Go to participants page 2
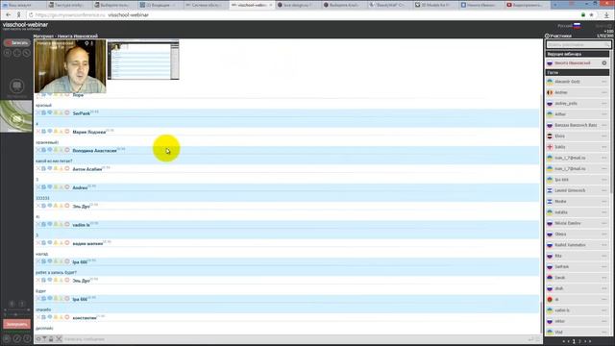Screen dimensions: 615x346 click(x=579, y=342)
